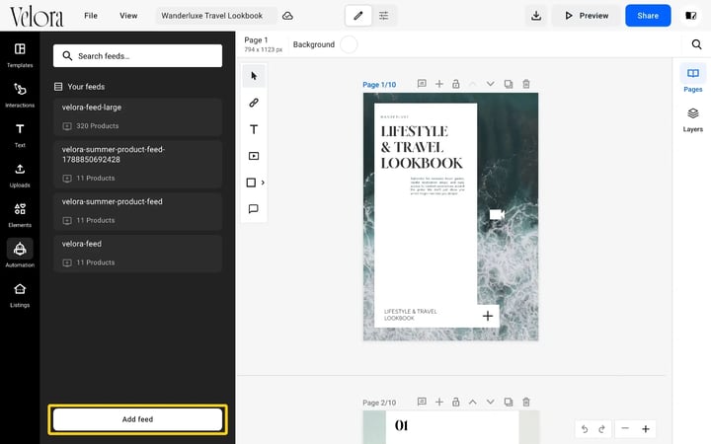The height and width of the screenshot is (444, 711).
Task: Open the Uploads panel
Action: click(20, 175)
